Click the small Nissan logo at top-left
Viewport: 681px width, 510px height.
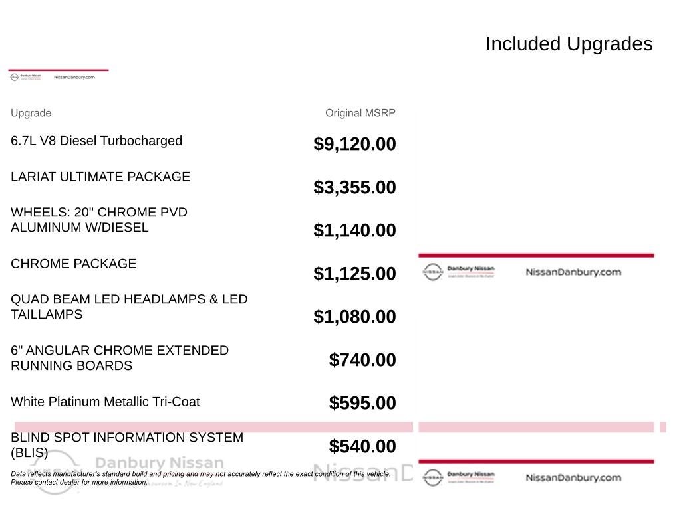tap(15, 77)
